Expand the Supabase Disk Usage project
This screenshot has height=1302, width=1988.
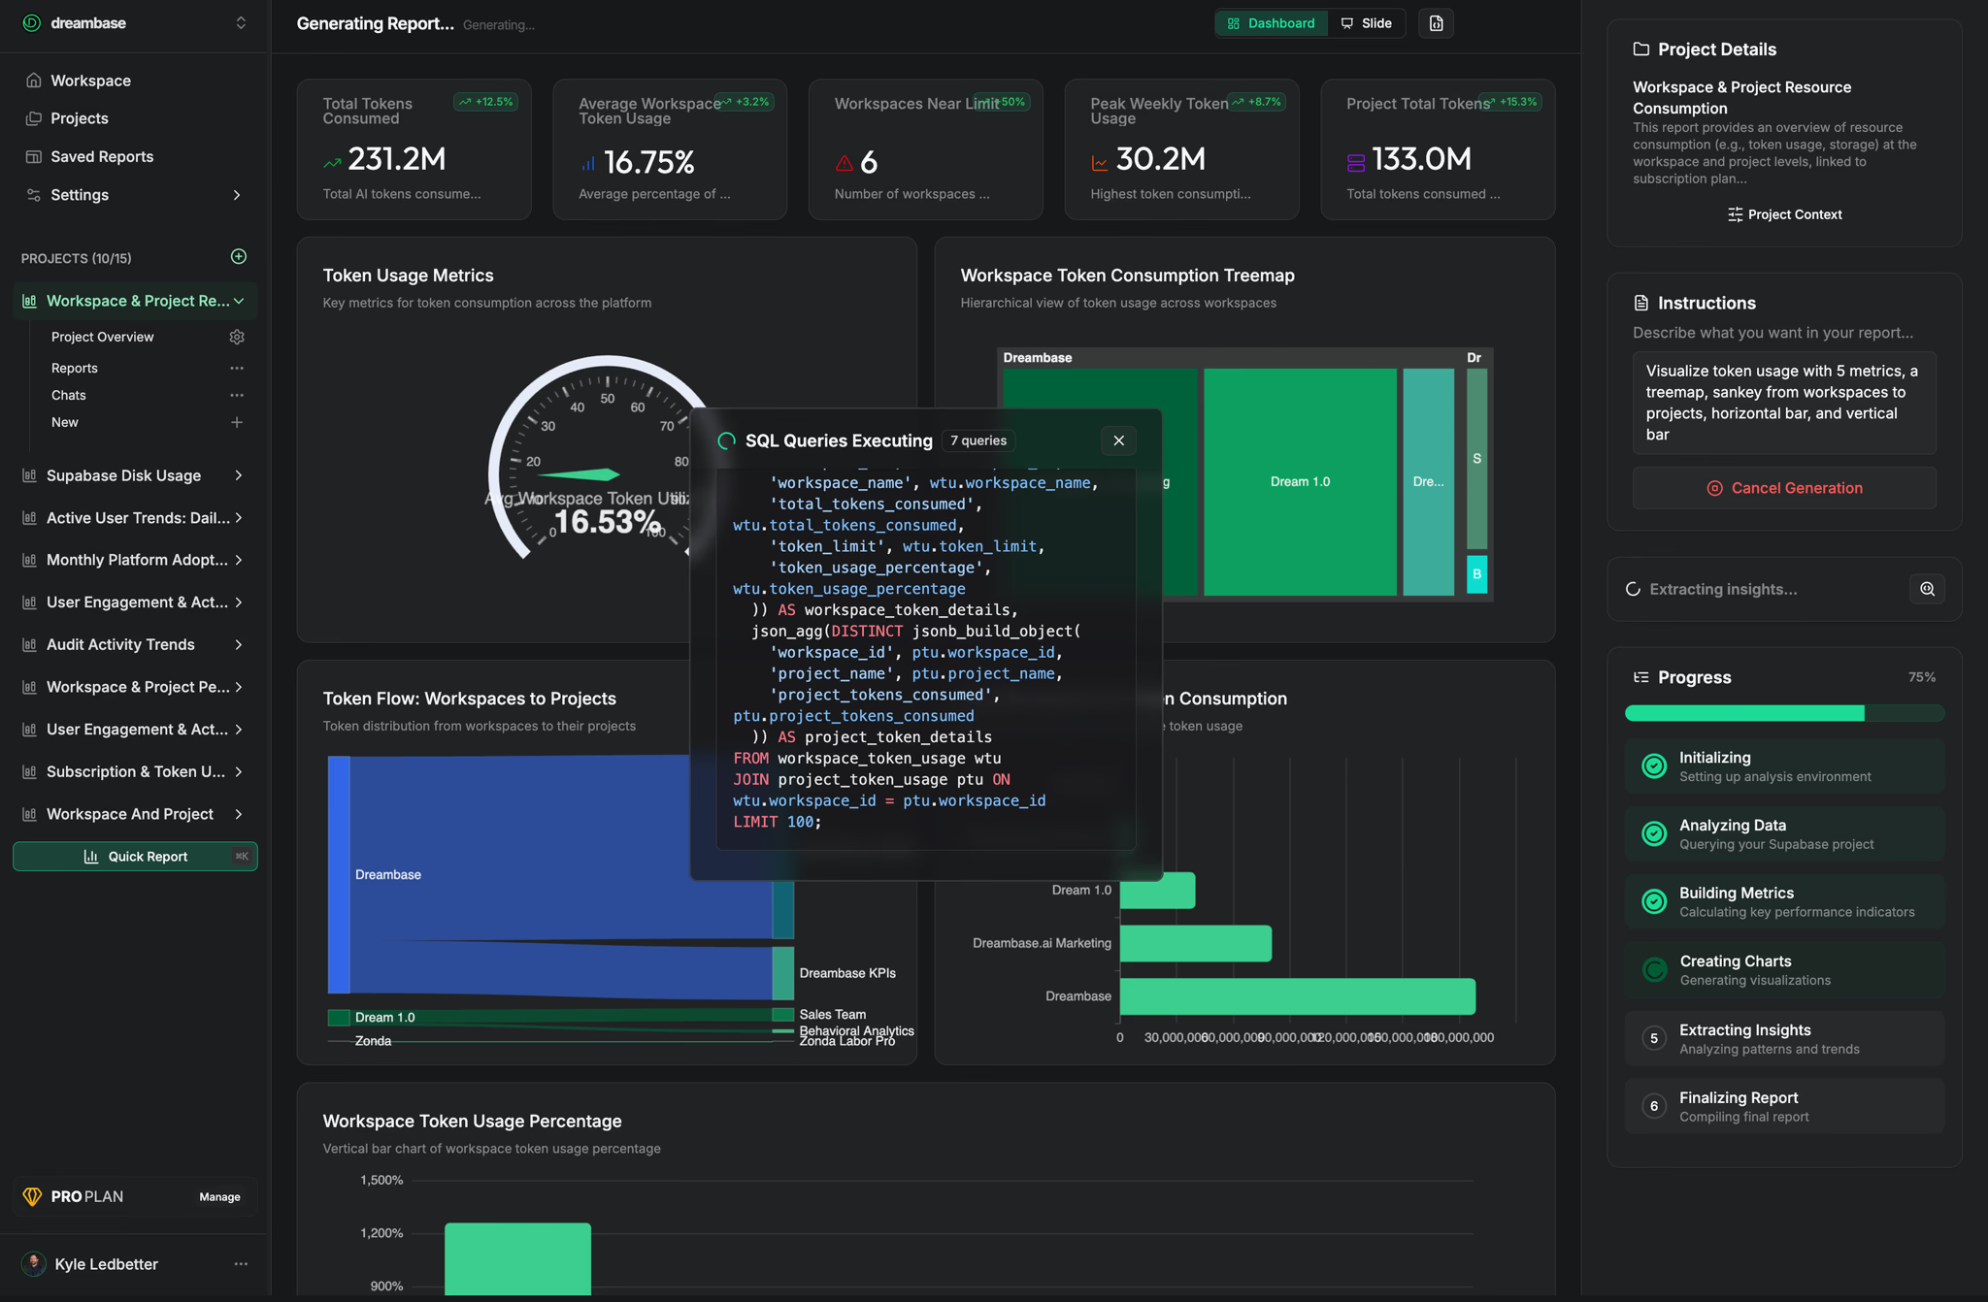point(238,475)
